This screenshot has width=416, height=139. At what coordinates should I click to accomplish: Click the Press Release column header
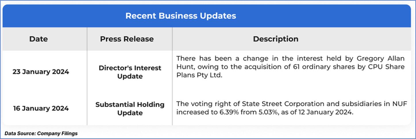127,39
